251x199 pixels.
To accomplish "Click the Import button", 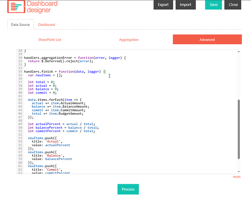I will pyautogui.click(x=185, y=5).
